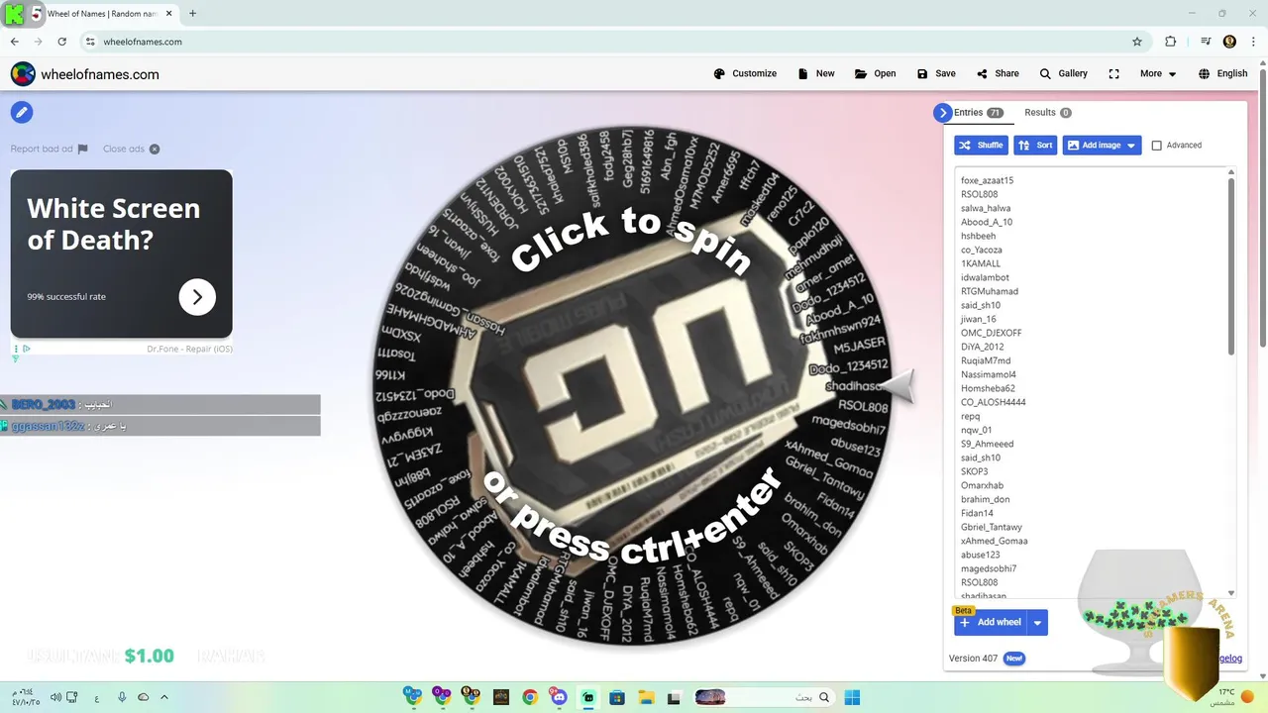The height and width of the screenshot is (713, 1268).
Task: Click the AdChoices icon under the ad
Action: tap(26, 349)
